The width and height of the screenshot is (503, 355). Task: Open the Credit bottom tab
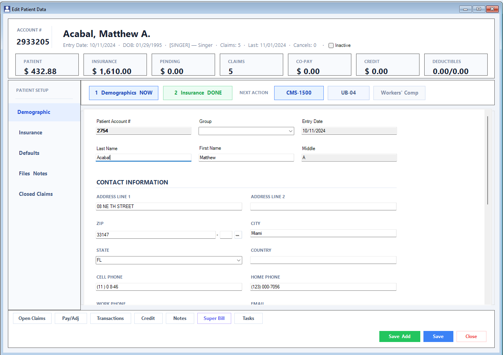(x=148, y=318)
